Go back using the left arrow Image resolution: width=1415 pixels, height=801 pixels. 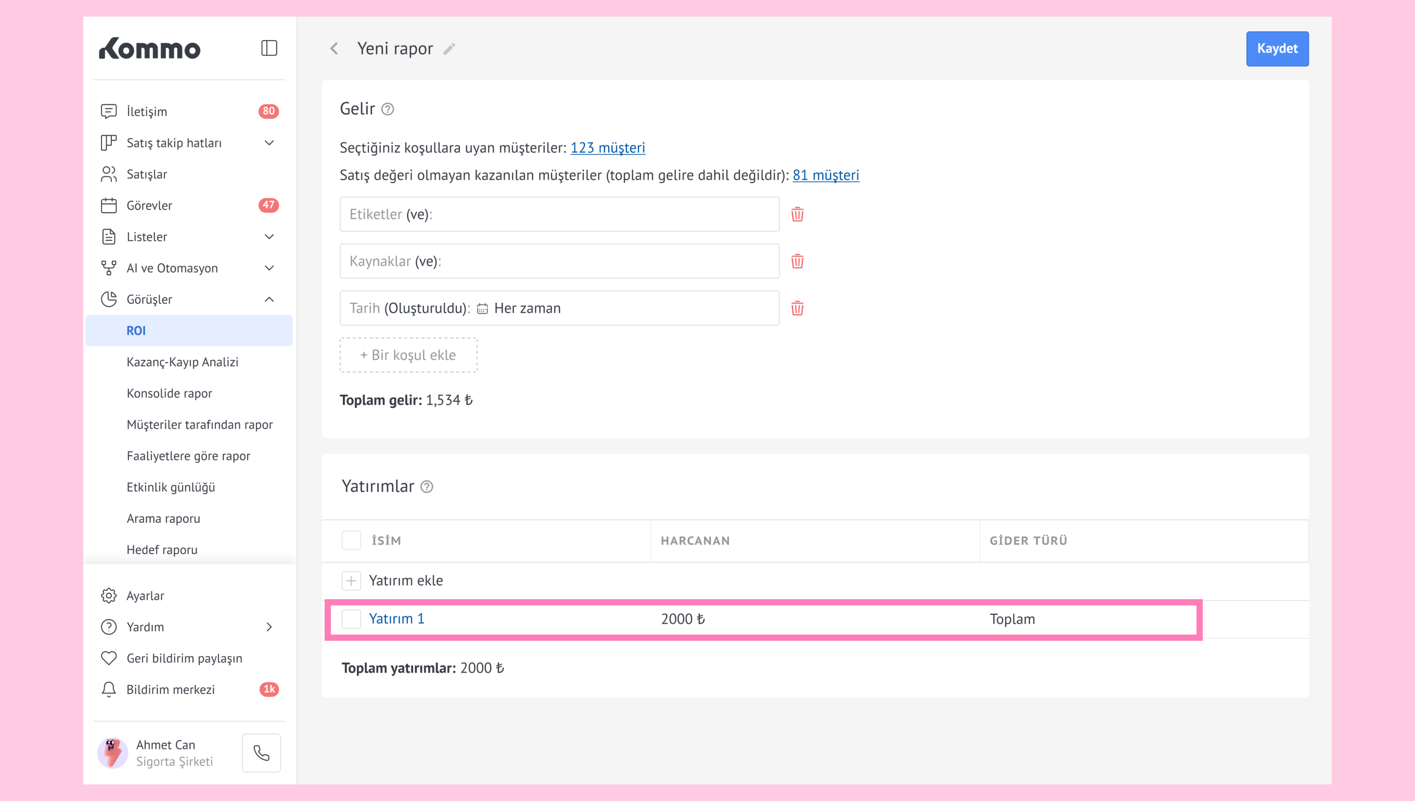point(334,48)
